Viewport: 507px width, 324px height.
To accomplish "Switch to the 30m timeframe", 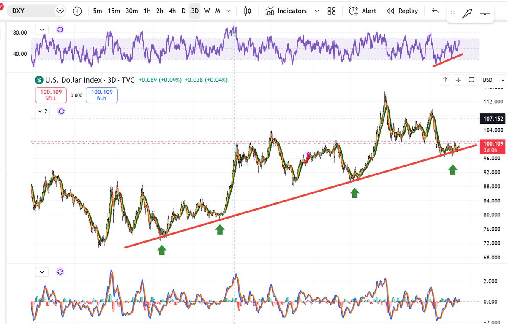I will coord(132,11).
